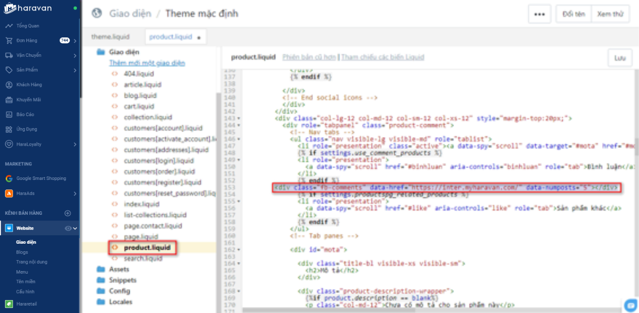Viewport: 639px width, 313px height.
Task: Open Tên miền submenu item
Action: click(x=25, y=282)
